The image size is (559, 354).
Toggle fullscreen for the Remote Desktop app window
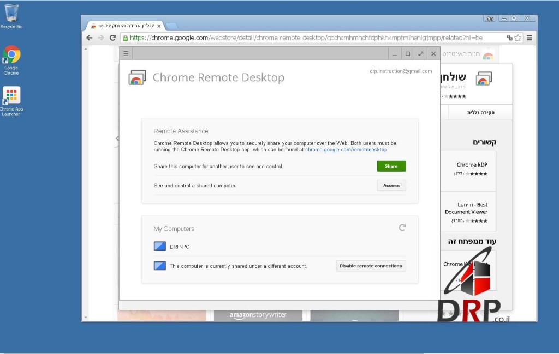420,53
